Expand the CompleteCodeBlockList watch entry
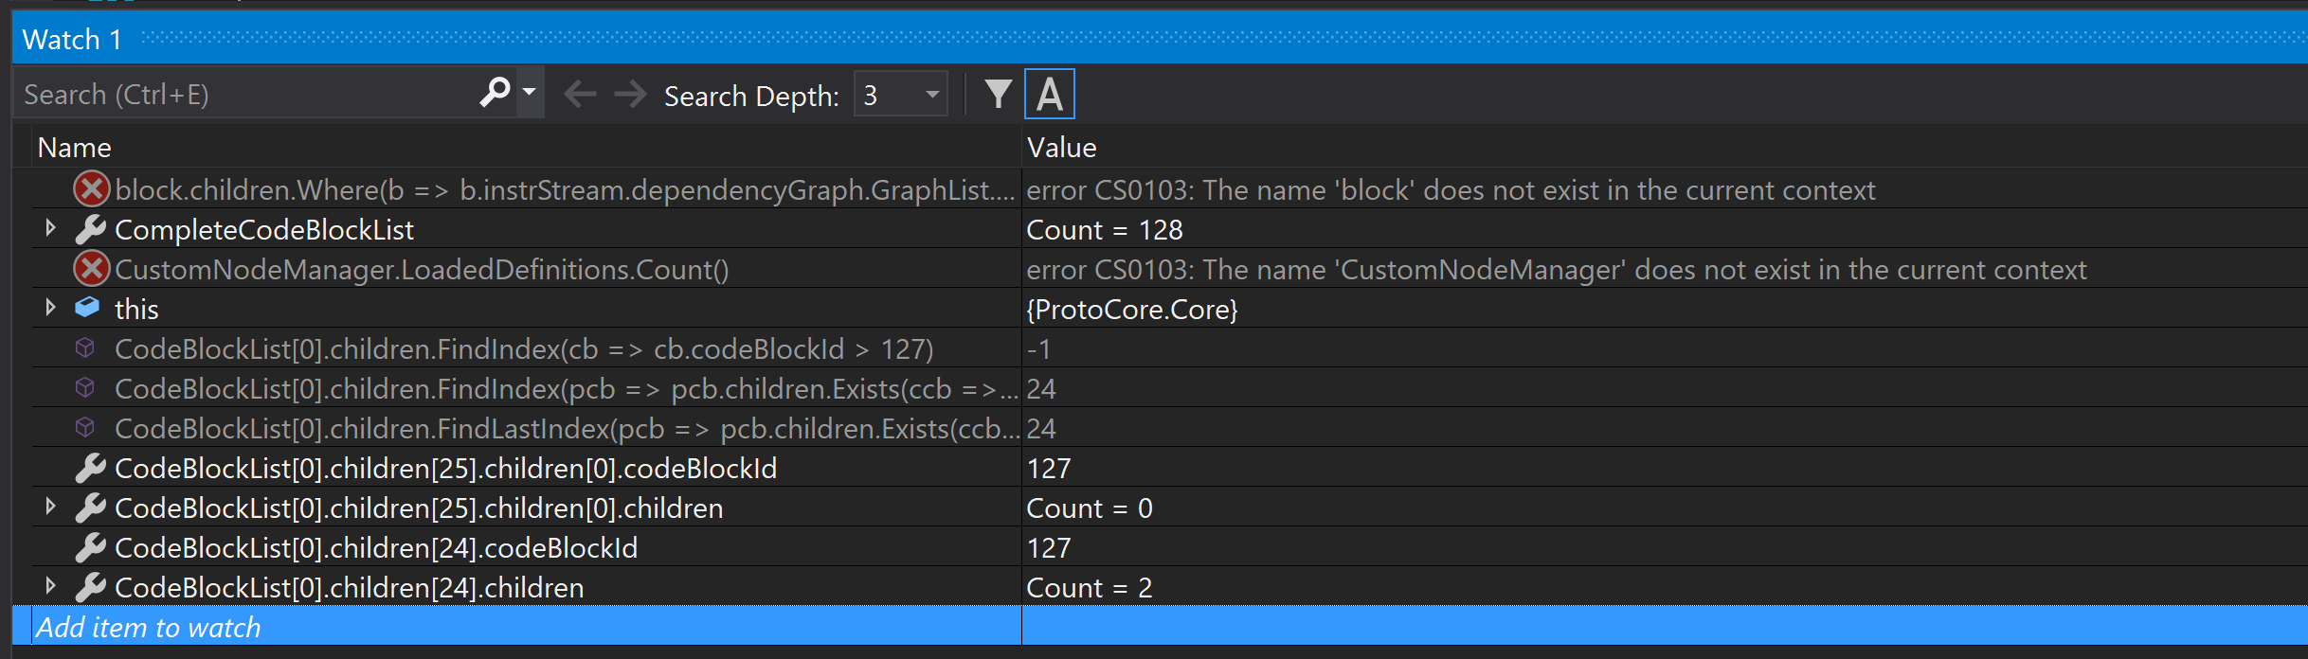This screenshot has height=659, width=2308. [x=51, y=228]
